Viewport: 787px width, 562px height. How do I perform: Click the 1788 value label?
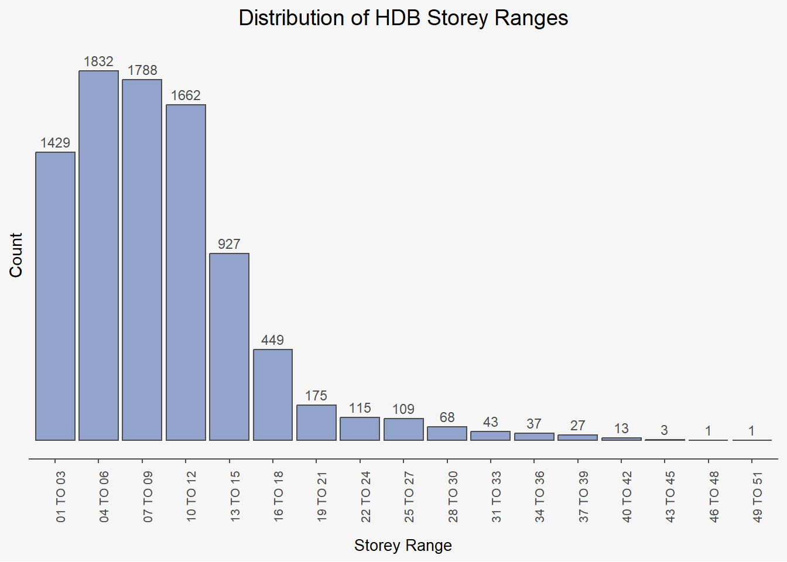coord(142,70)
